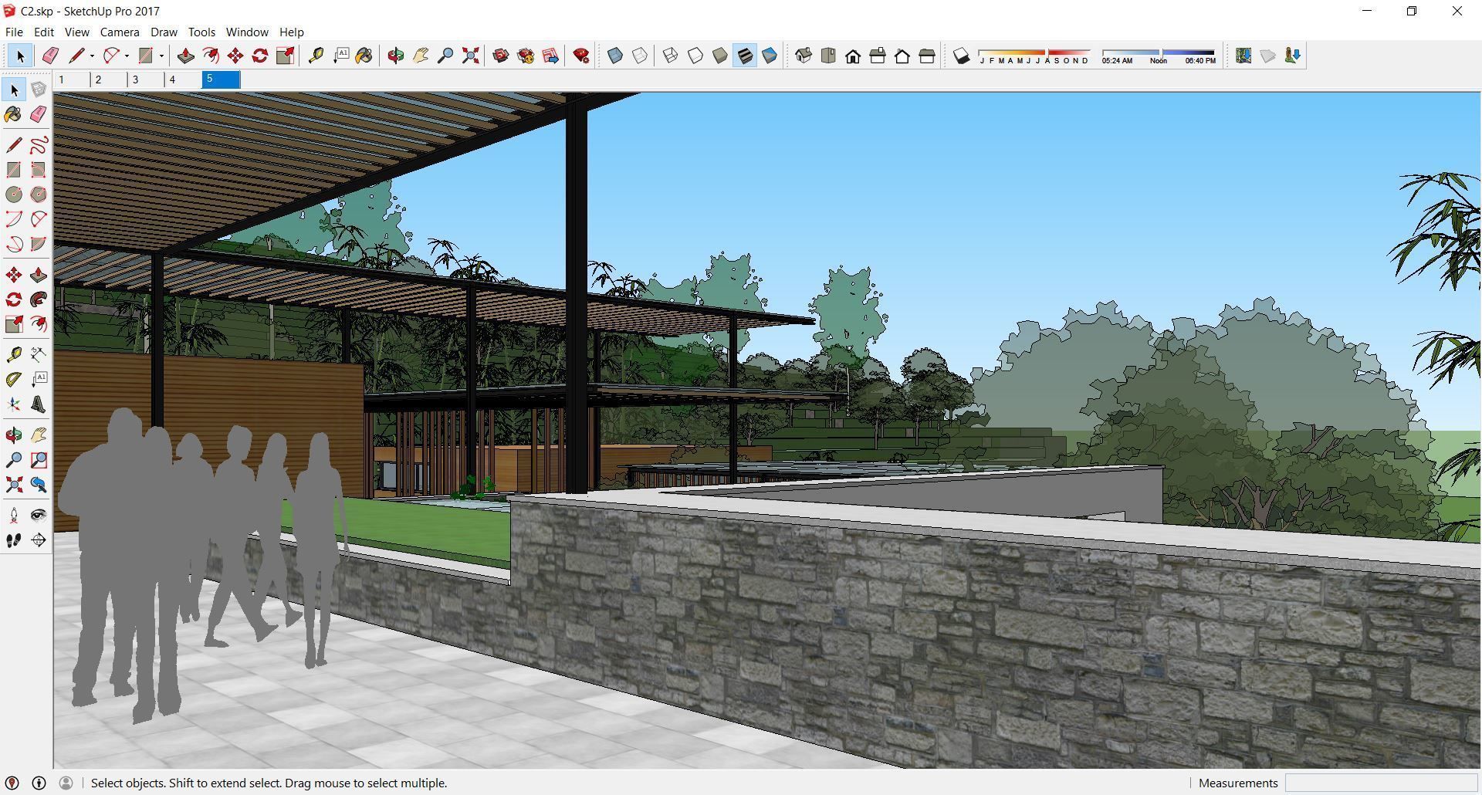Screen dimensions: 1482x795
Task: Enable Monochrome style
Action: click(x=770, y=56)
